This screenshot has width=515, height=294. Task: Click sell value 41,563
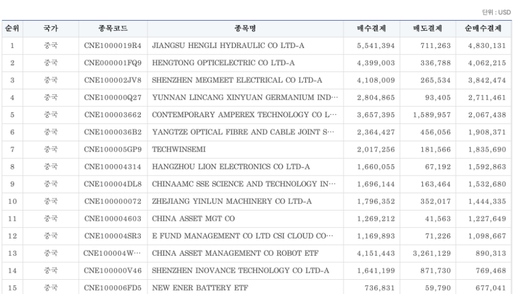pos(438,219)
